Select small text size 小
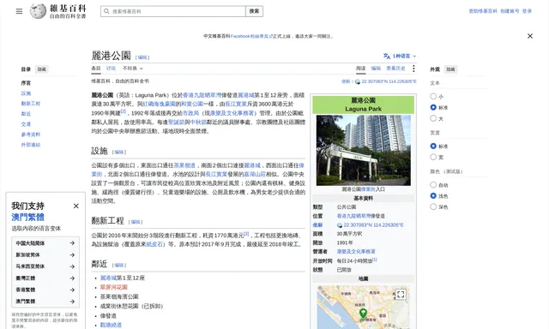 (433, 96)
